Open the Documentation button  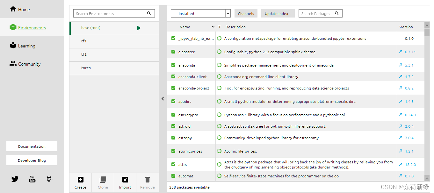[32, 146]
